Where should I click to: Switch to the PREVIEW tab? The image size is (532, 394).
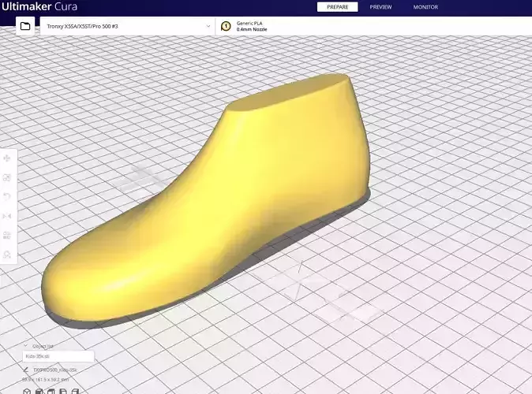coord(380,7)
